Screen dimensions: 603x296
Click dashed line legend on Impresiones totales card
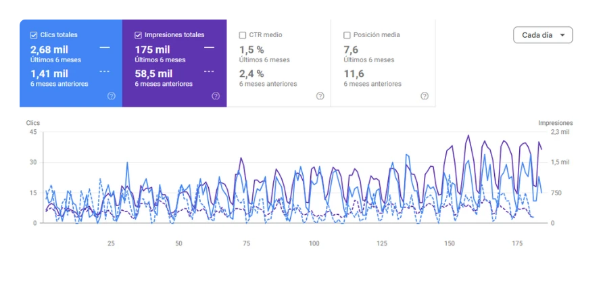coord(209,72)
